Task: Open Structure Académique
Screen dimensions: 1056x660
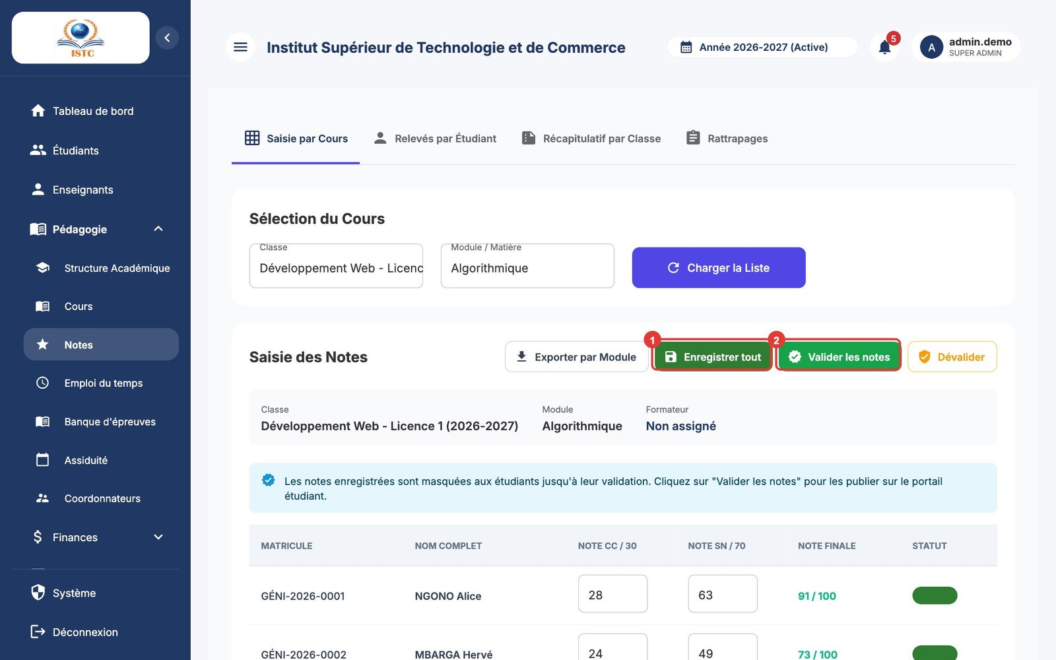Action: tap(101, 268)
